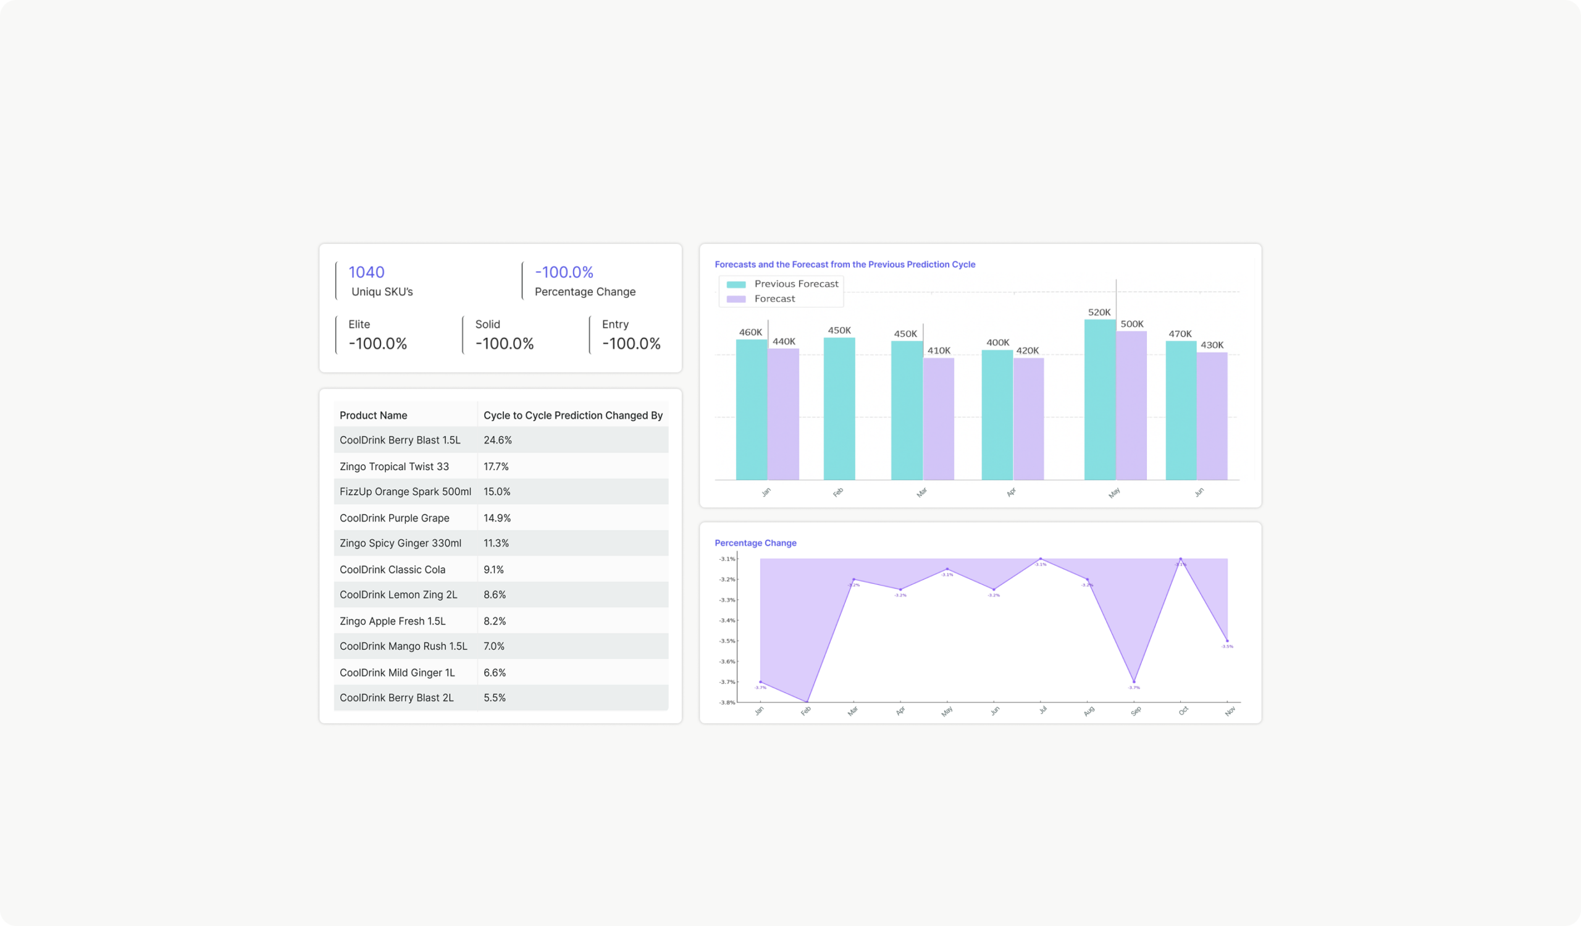Select the FizzUp Orange Spark 500ml row
The width and height of the screenshot is (1581, 926).
tap(405, 492)
